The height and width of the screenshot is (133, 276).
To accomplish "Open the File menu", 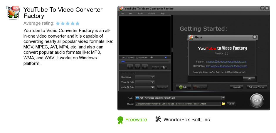I will 122,14.
